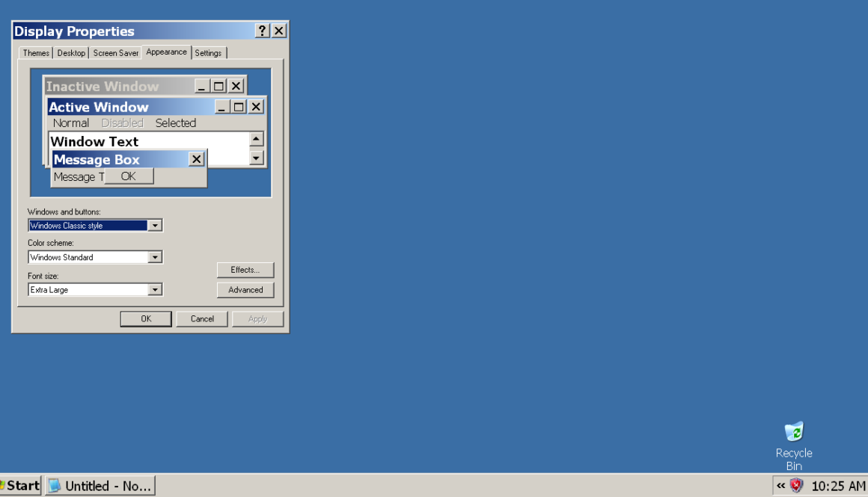868x497 pixels.
Task: Click the preview window scrollbar
Action: click(x=256, y=148)
